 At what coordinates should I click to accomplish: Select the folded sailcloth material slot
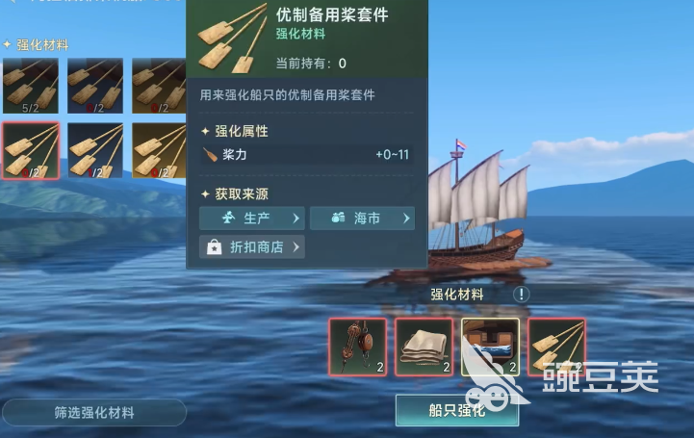click(x=424, y=347)
